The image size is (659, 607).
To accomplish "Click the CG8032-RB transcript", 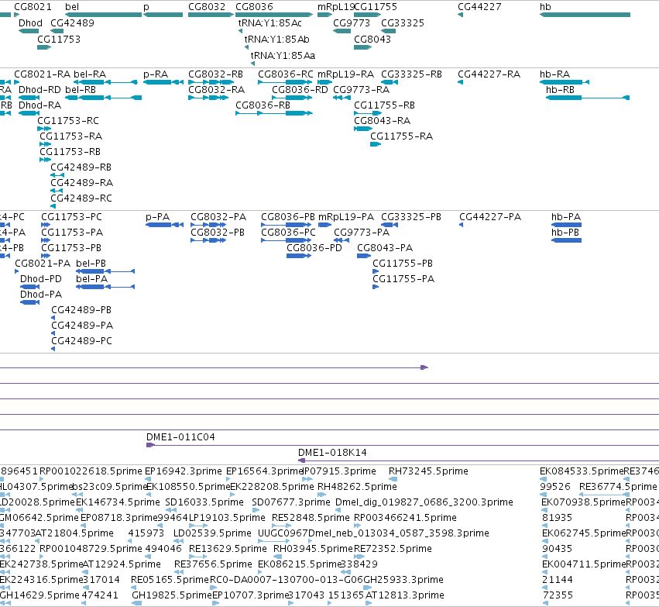I will [211, 82].
